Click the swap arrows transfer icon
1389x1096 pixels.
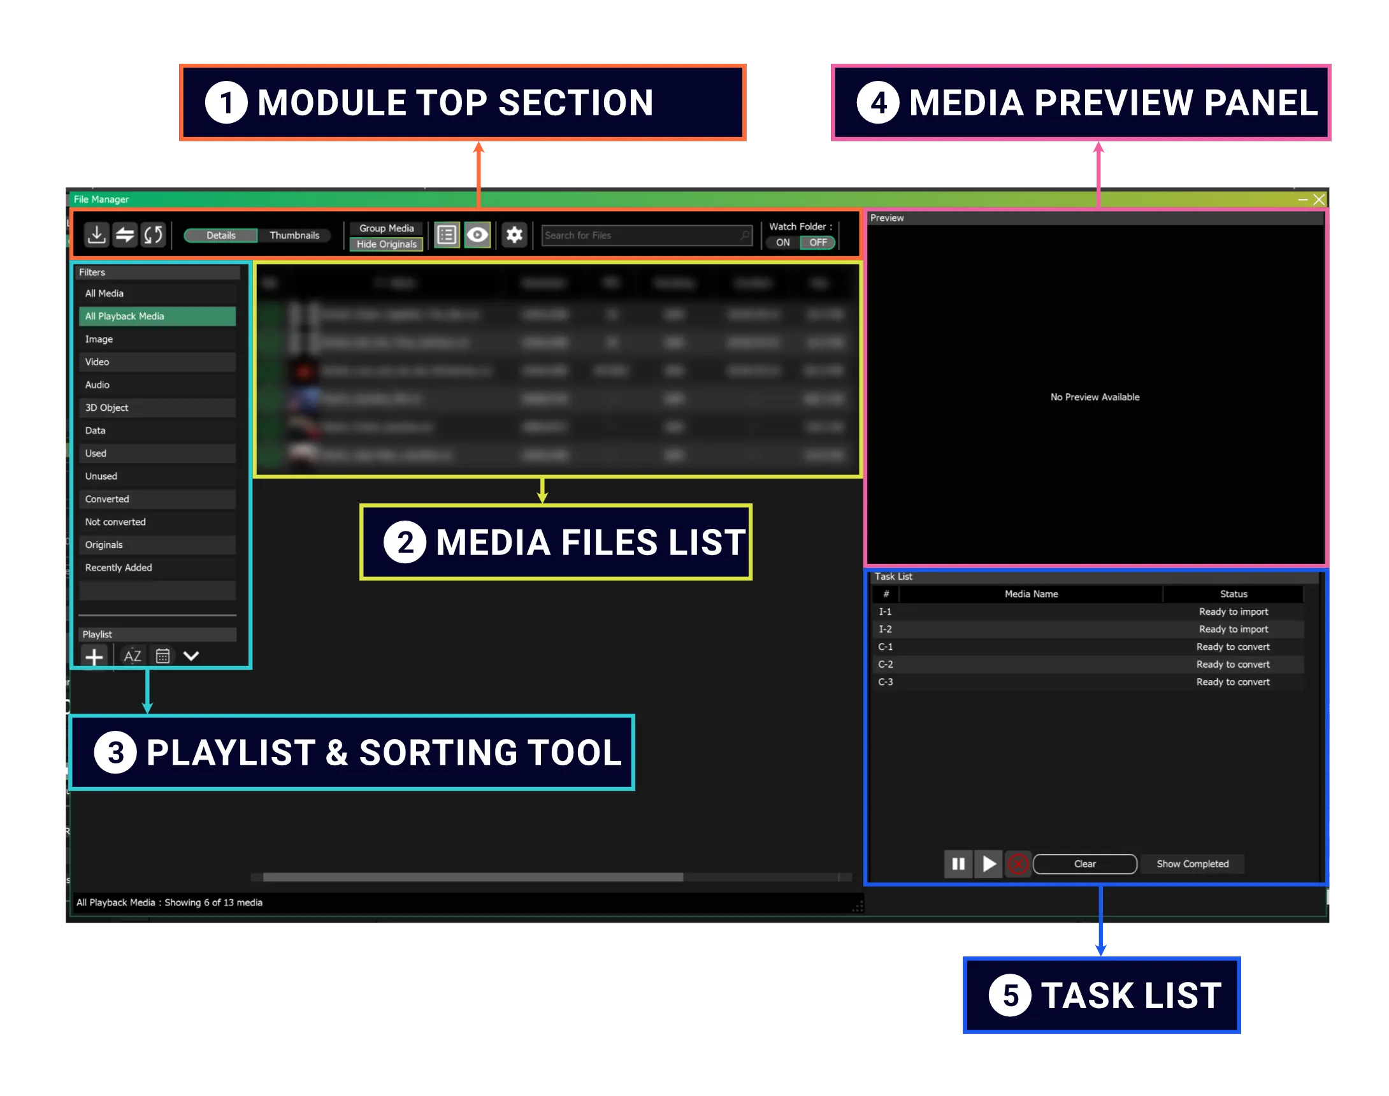pos(125,235)
